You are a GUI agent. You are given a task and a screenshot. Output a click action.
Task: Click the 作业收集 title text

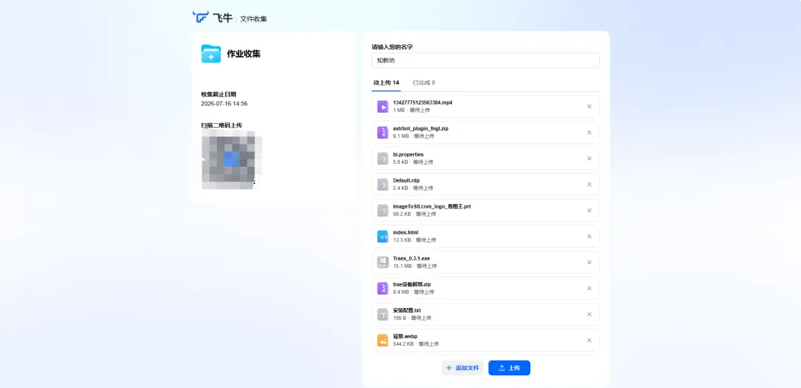click(244, 53)
